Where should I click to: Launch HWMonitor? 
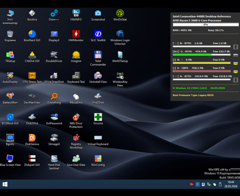pos(76,36)
